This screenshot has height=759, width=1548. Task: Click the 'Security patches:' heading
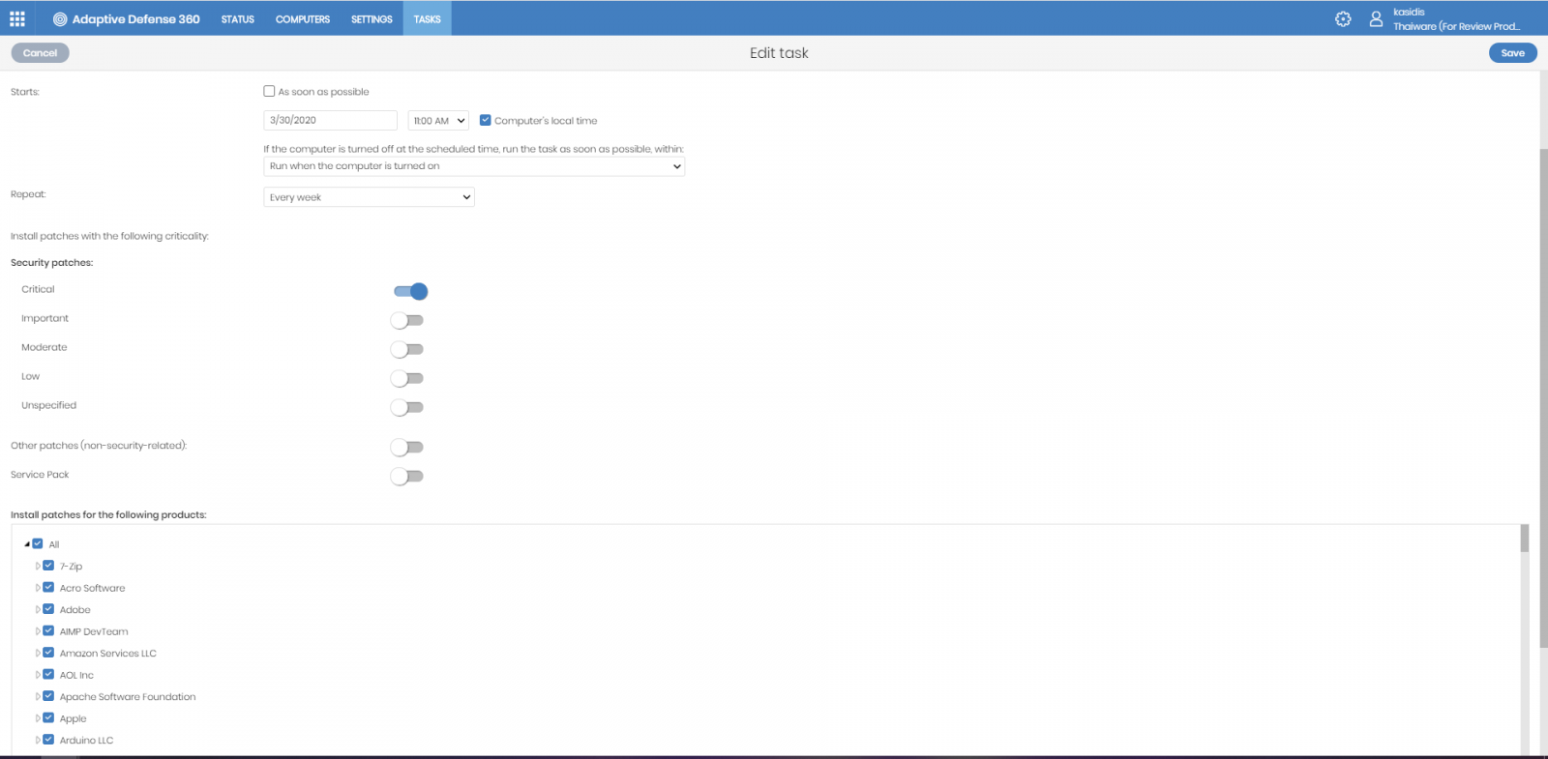pos(52,263)
